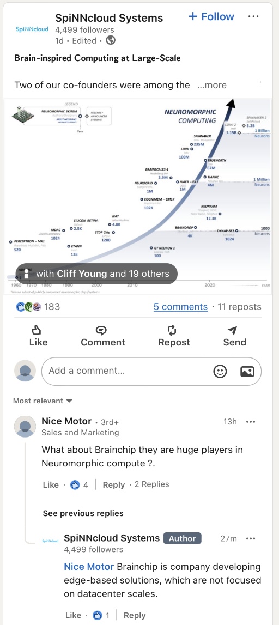Open options menu on Nice Motor's comment
This screenshot has width=279, height=625.
[250, 422]
